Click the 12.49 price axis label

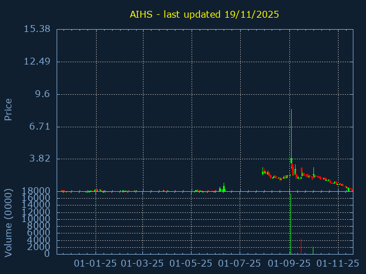pyautogui.click(x=38, y=62)
